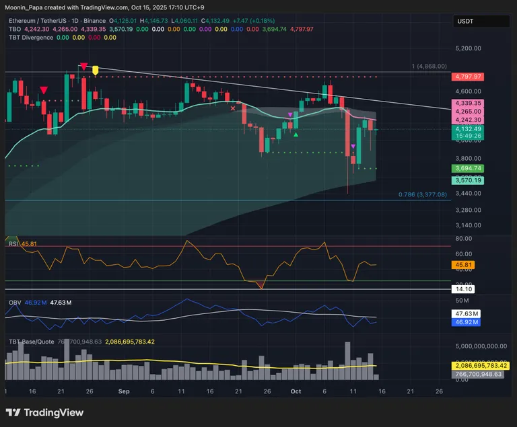Click the red 4,797.97 price label
The height and width of the screenshot is (427, 517).
point(468,77)
